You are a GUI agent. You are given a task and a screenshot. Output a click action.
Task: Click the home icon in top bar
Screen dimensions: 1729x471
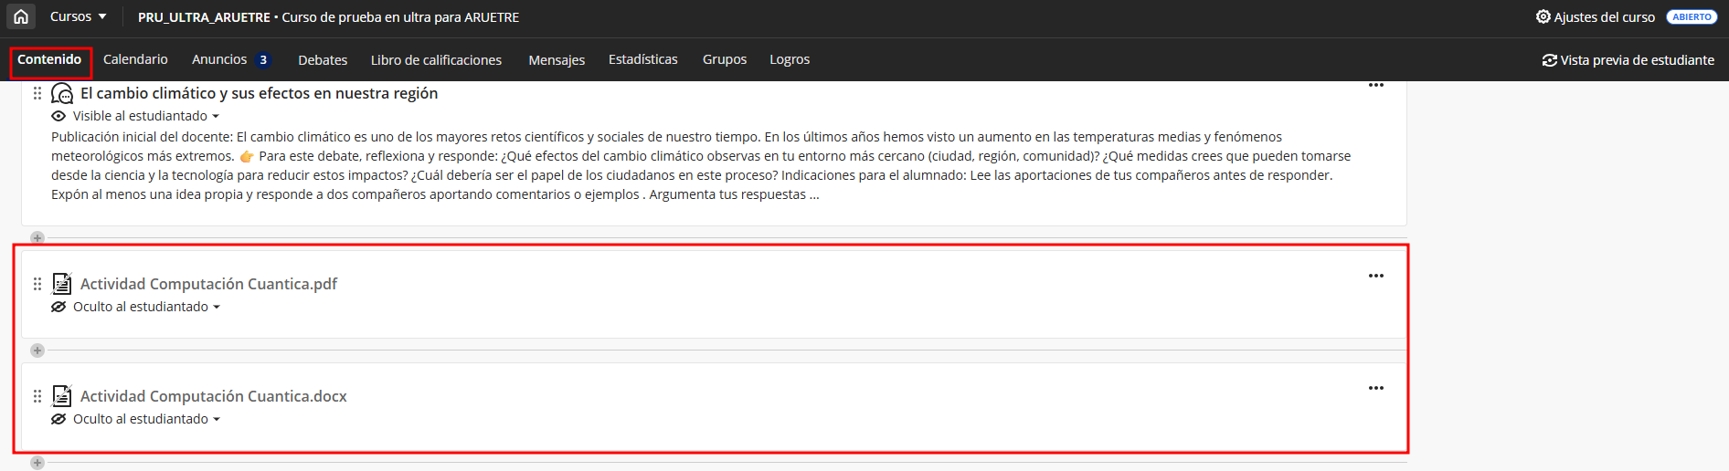21,16
